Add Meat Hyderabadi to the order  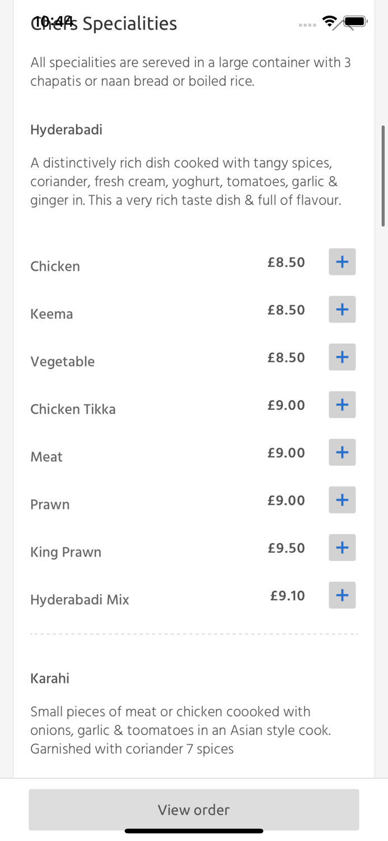[342, 452]
